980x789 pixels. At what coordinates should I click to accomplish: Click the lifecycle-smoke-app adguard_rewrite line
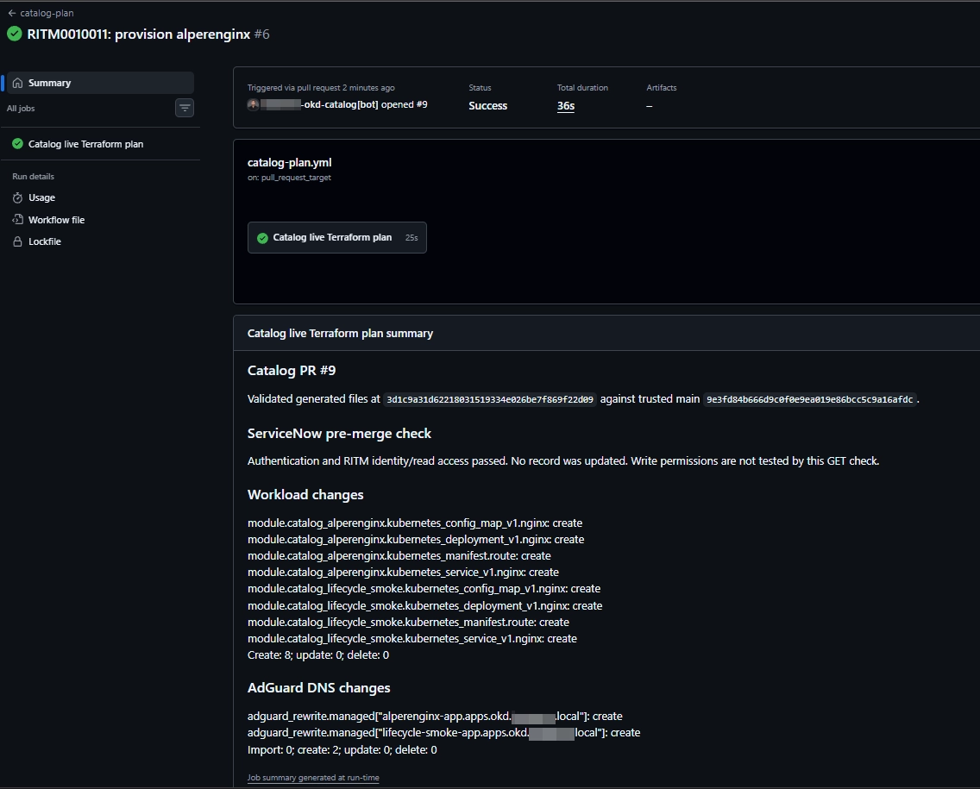click(443, 732)
